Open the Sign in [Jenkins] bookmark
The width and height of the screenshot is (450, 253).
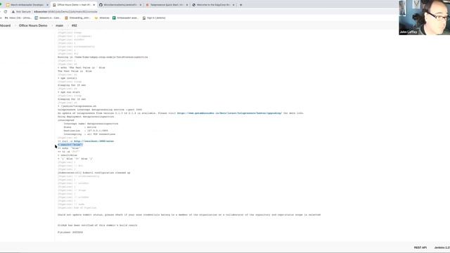pos(154,18)
